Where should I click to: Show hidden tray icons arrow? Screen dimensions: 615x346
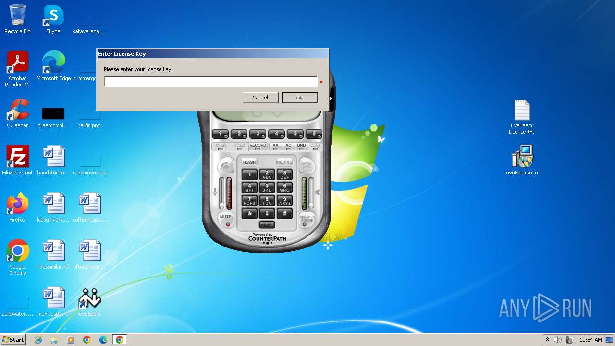point(547,340)
